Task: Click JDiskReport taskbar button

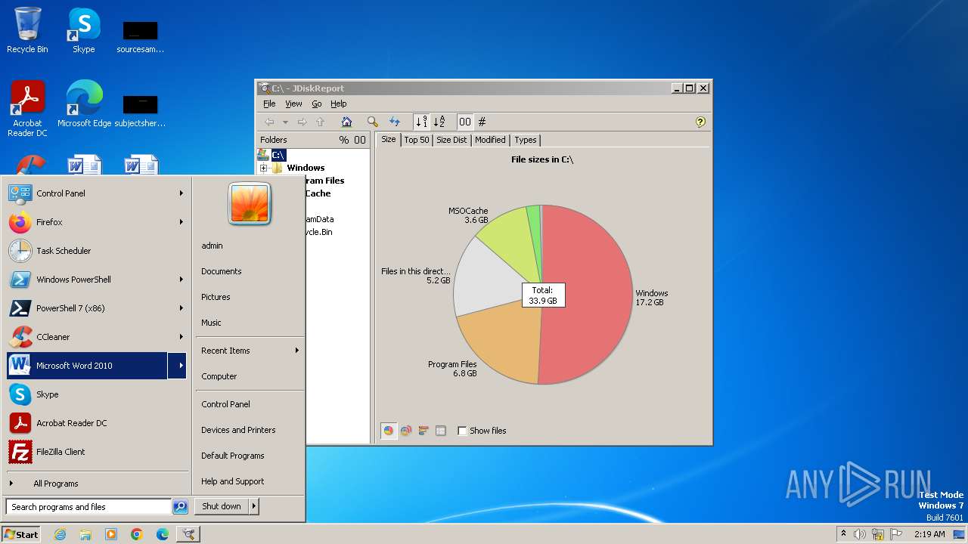Action: [188, 534]
